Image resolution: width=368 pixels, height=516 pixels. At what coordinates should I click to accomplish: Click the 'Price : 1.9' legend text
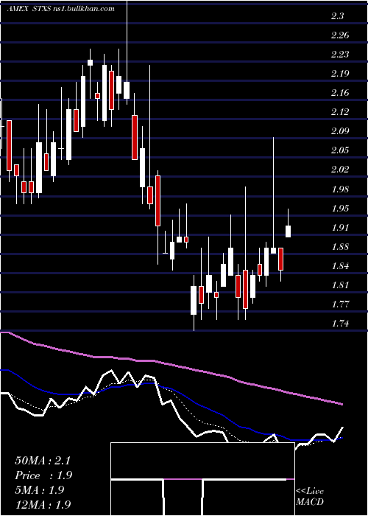[43, 475]
